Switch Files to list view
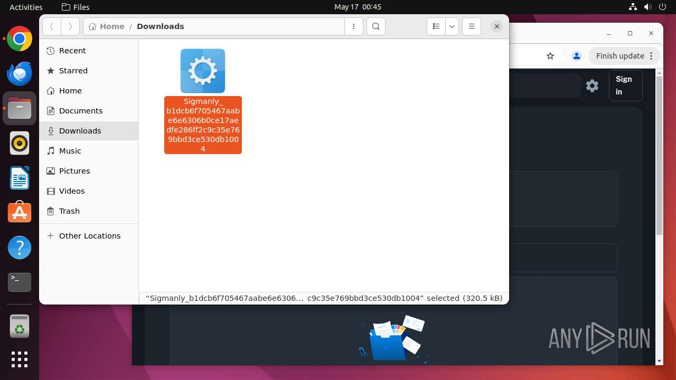The width and height of the screenshot is (676, 380). (436, 26)
